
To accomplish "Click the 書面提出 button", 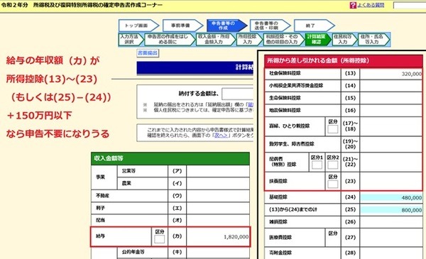I will pyautogui.click(x=148, y=53).
